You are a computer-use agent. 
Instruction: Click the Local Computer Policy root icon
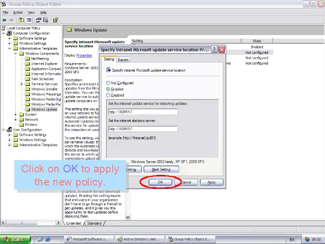click(4, 28)
